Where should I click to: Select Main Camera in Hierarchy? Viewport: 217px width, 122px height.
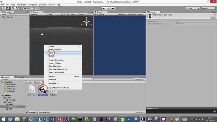click(x=8, y=17)
